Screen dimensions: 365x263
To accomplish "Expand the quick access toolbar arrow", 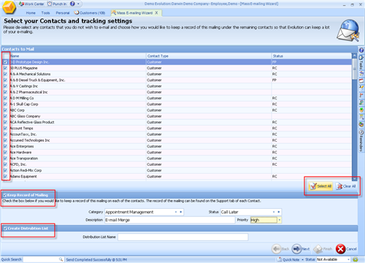I will (x=78, y=4).
